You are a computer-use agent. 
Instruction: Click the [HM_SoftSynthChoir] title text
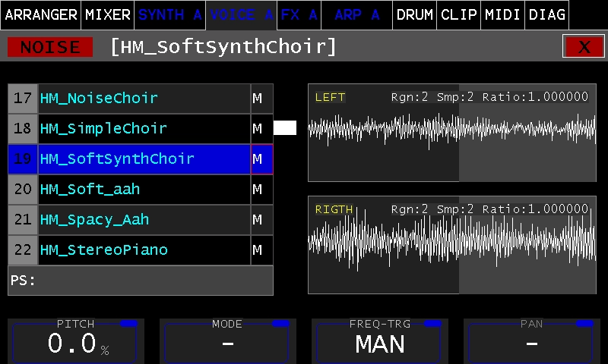223,47
